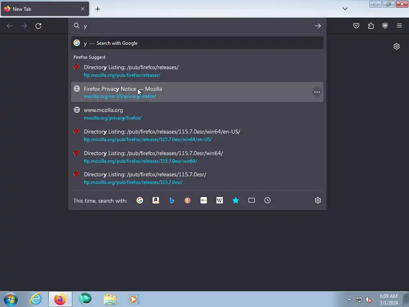This screenshot has height=307, width=409.
Task: Click in the address bar text field
Action: pyautogui.click(x=197, y=26)
